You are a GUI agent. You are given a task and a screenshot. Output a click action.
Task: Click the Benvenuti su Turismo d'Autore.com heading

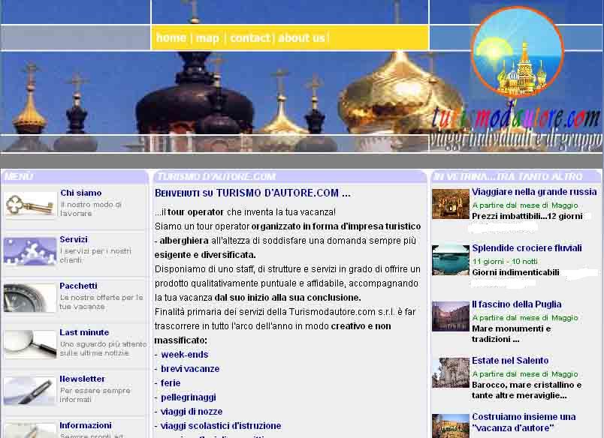(x=252, y=193)
